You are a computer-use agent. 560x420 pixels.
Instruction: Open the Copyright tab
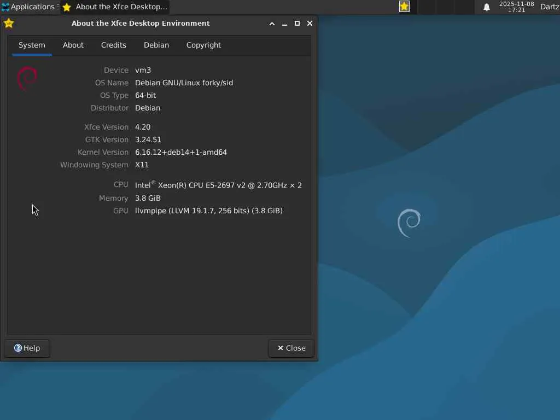pyautogui.click(x=203, y=45)
